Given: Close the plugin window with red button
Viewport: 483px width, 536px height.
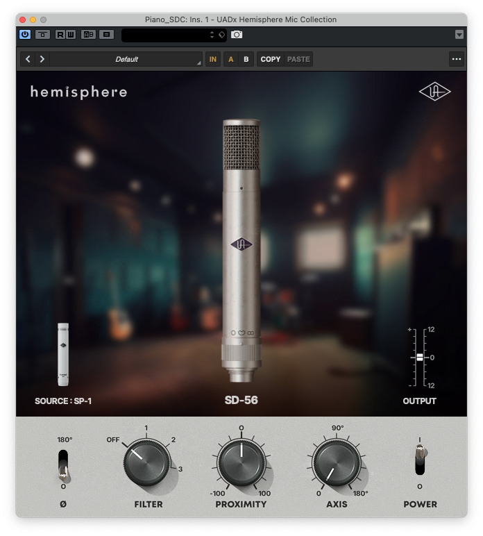Looking at the screenshot, I should coord(22,20).
